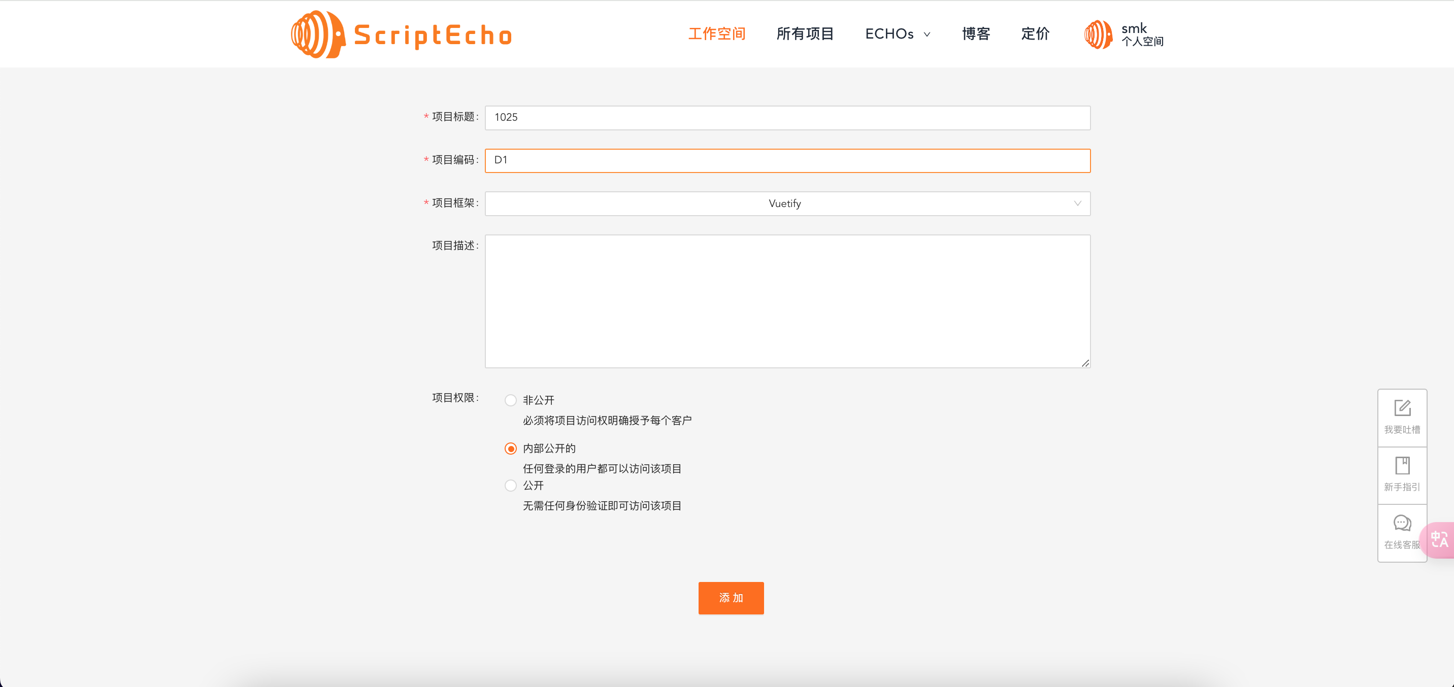Open the 定价 pricing link
Image resolution: width=1454 pixels, height=687 pixels.
[x=1035, y=34]
